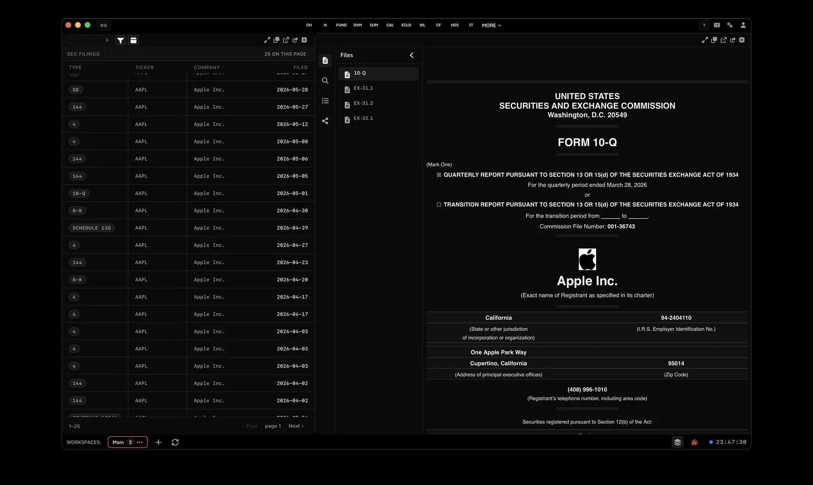Click the TICKER column header
This screenshot has width=813, height=485.
click(144, 68)
